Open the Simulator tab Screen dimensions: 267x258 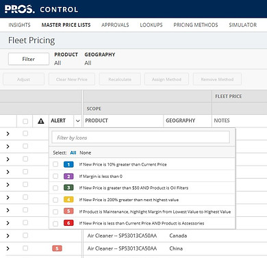coord(243,25)
